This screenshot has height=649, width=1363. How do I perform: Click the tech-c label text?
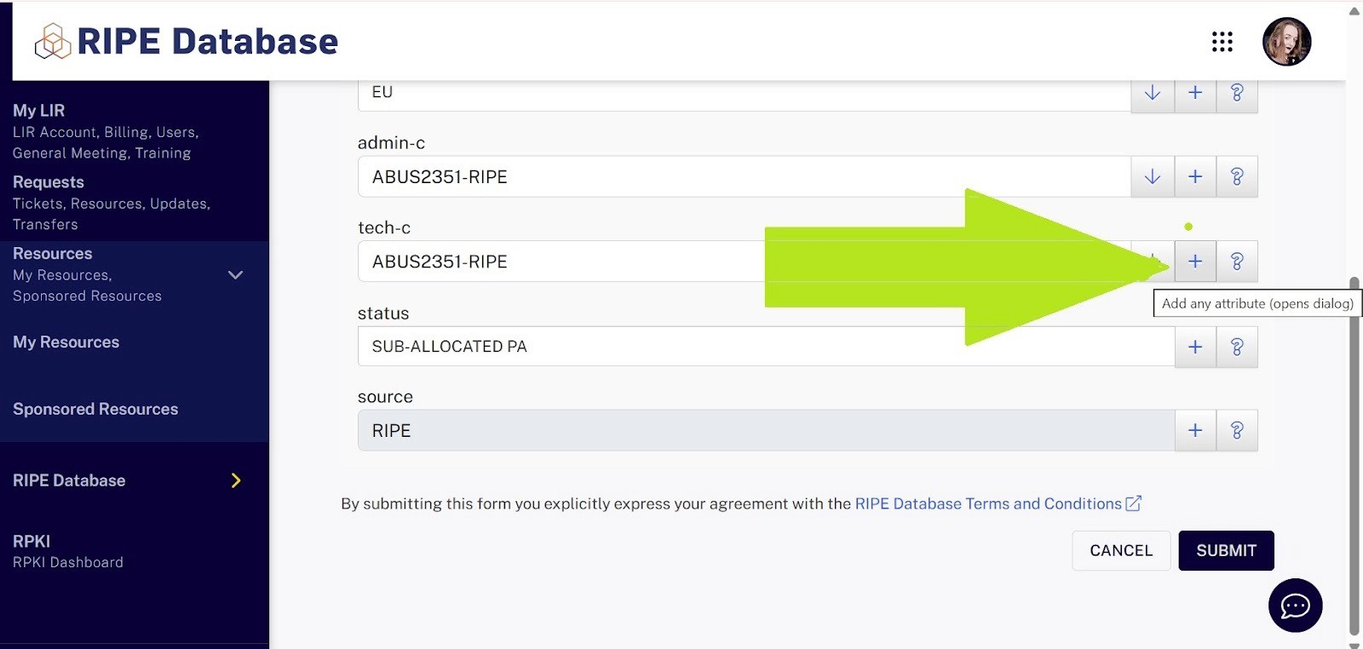pyautogui.click(x=384, y=227)
